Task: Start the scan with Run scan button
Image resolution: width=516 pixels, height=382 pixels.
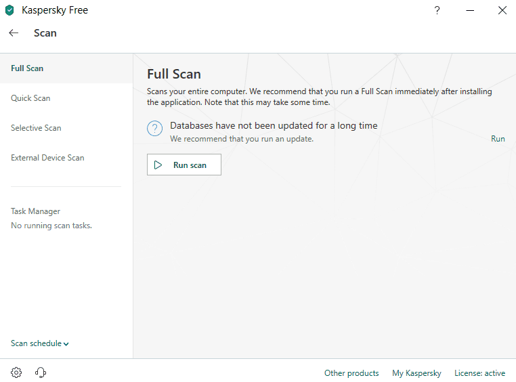Action: coord(184,165)
